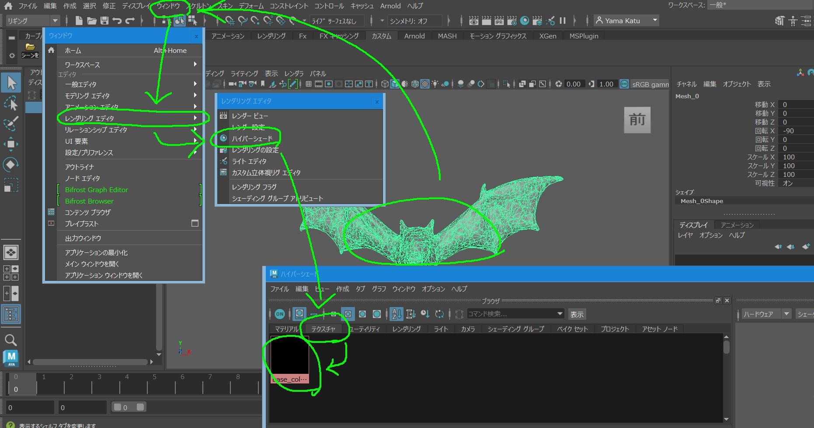This screenshot has width=814, height=428.
Task: Click プレイブラスト options box
Action: [195, 223]
